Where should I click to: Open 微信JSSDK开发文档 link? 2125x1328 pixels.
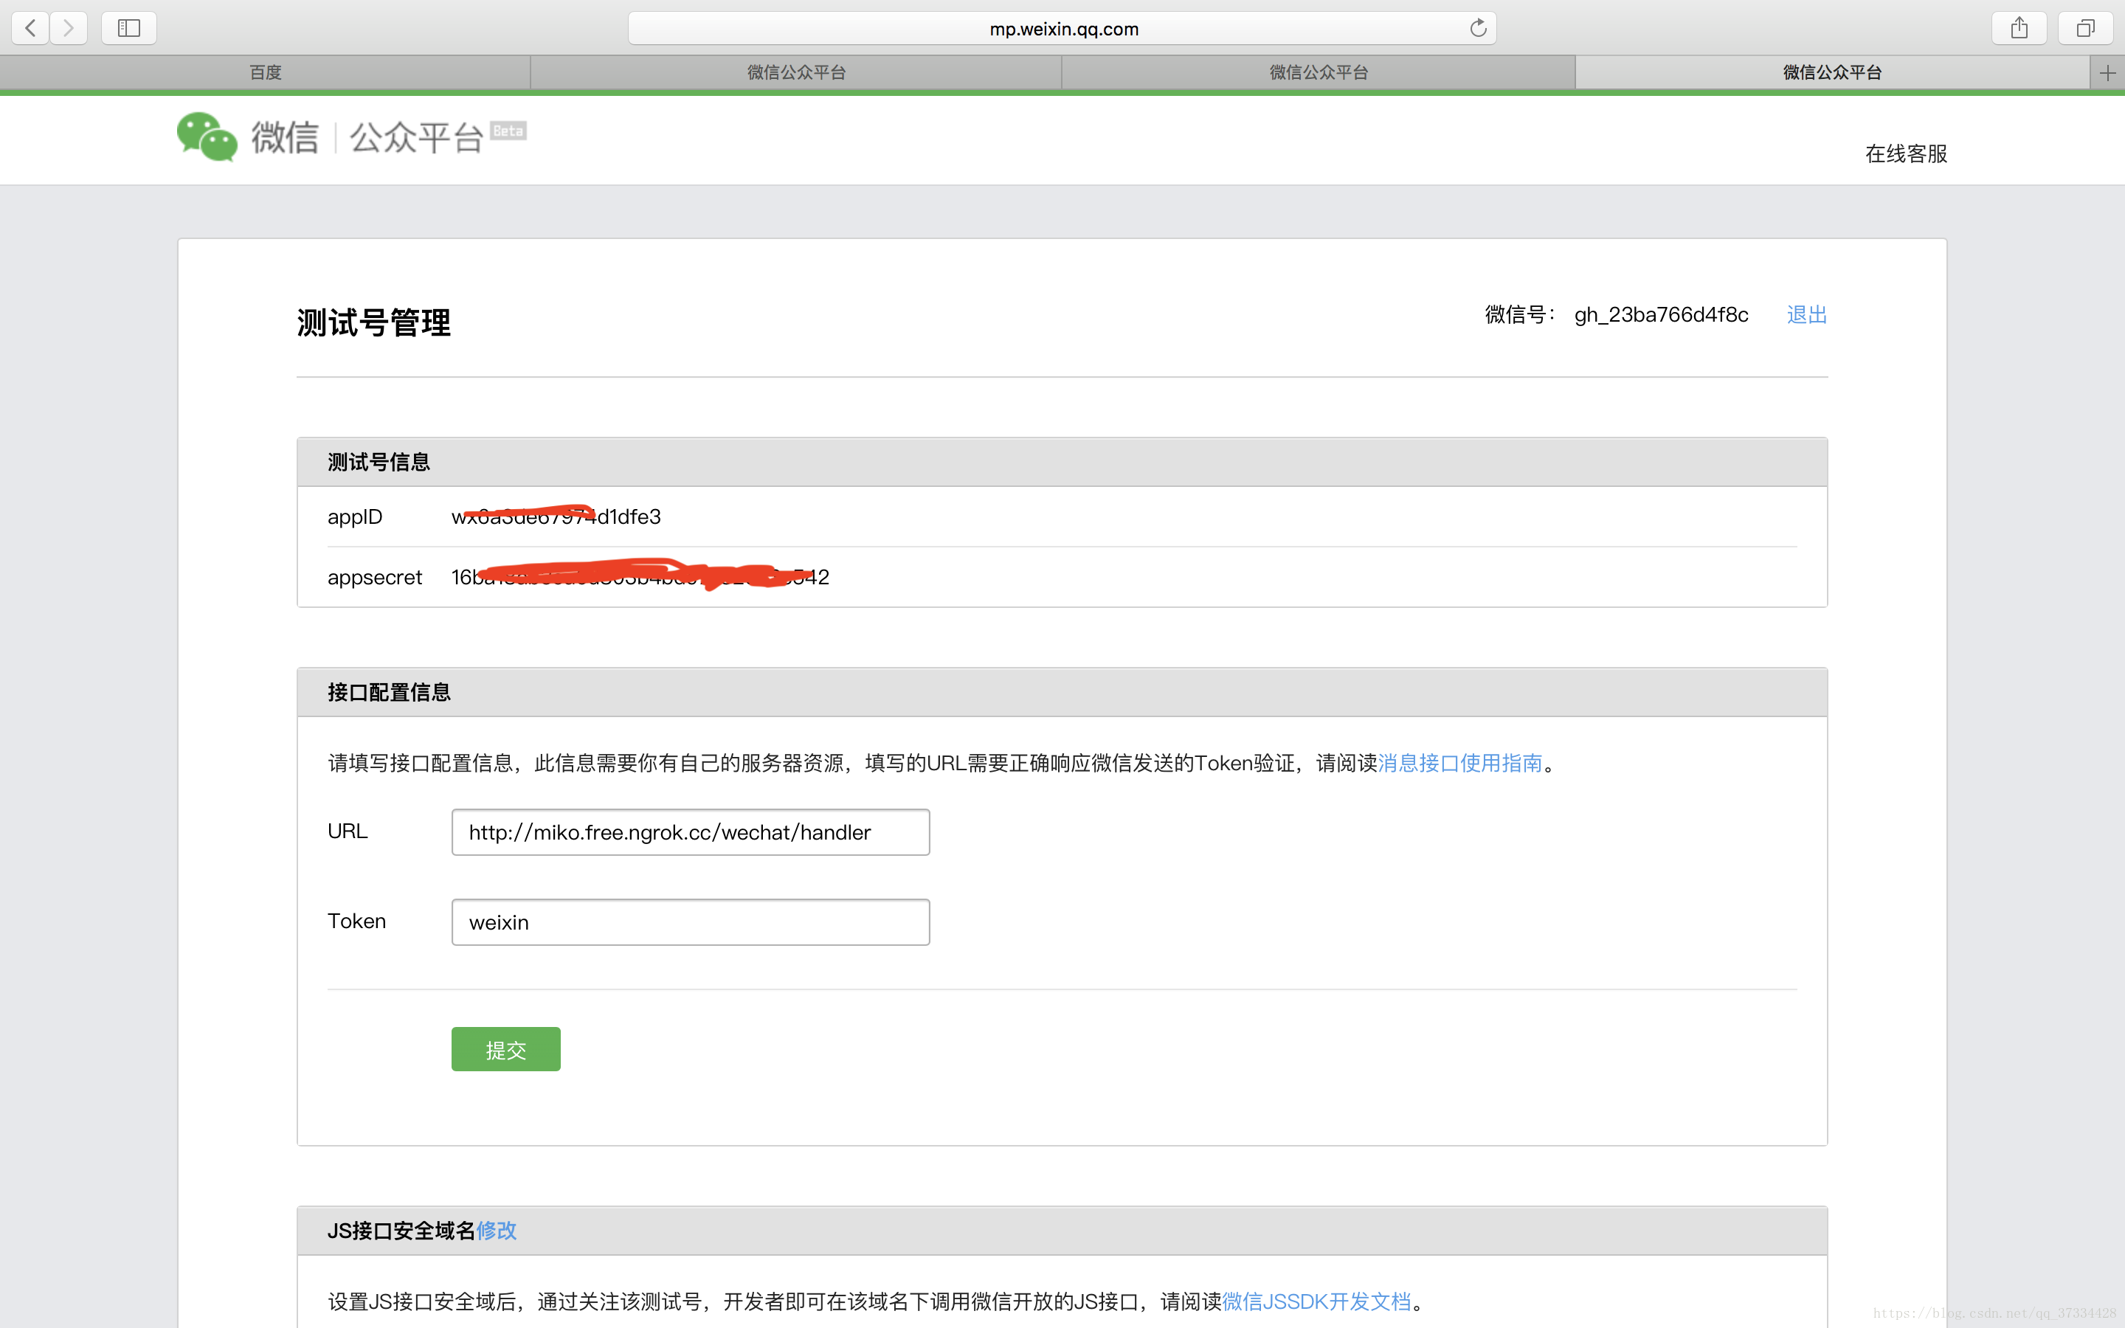(1316, 1301)
